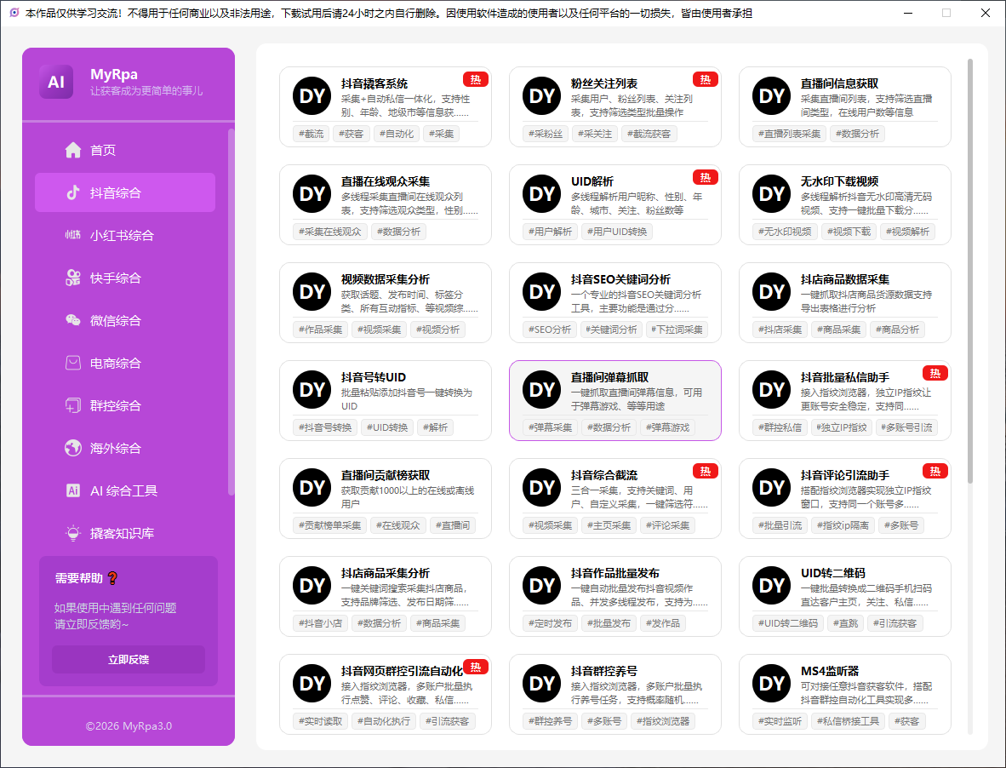Click the #下拉词采集 tag
1006x768 pixels.
click(677, 330)
